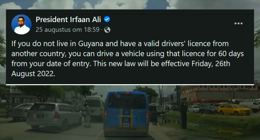Open the President Irfaan Ali page name

(68, 19)
